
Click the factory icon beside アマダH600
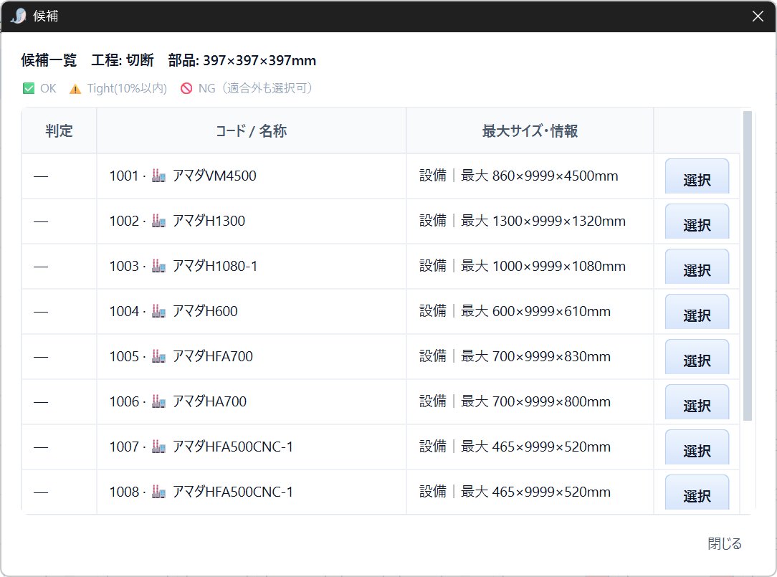click(x=158, y=311)
